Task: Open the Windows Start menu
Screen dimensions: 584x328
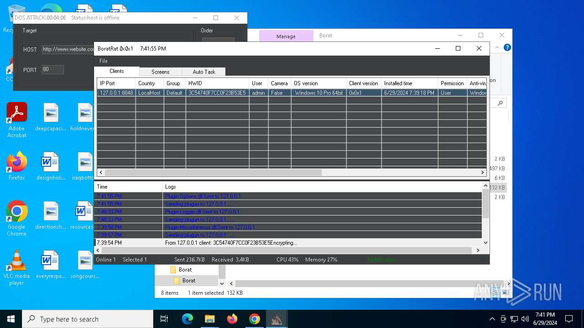Action: (x=11, y=319)
